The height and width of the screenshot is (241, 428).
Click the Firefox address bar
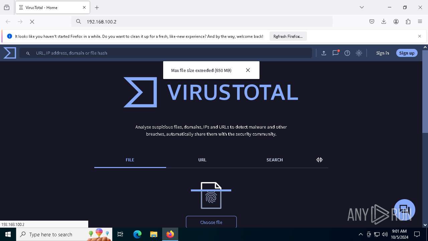202,21
